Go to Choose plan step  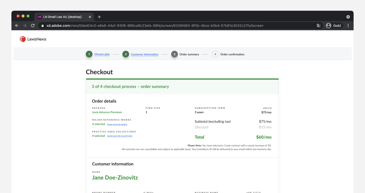(102, 54)
